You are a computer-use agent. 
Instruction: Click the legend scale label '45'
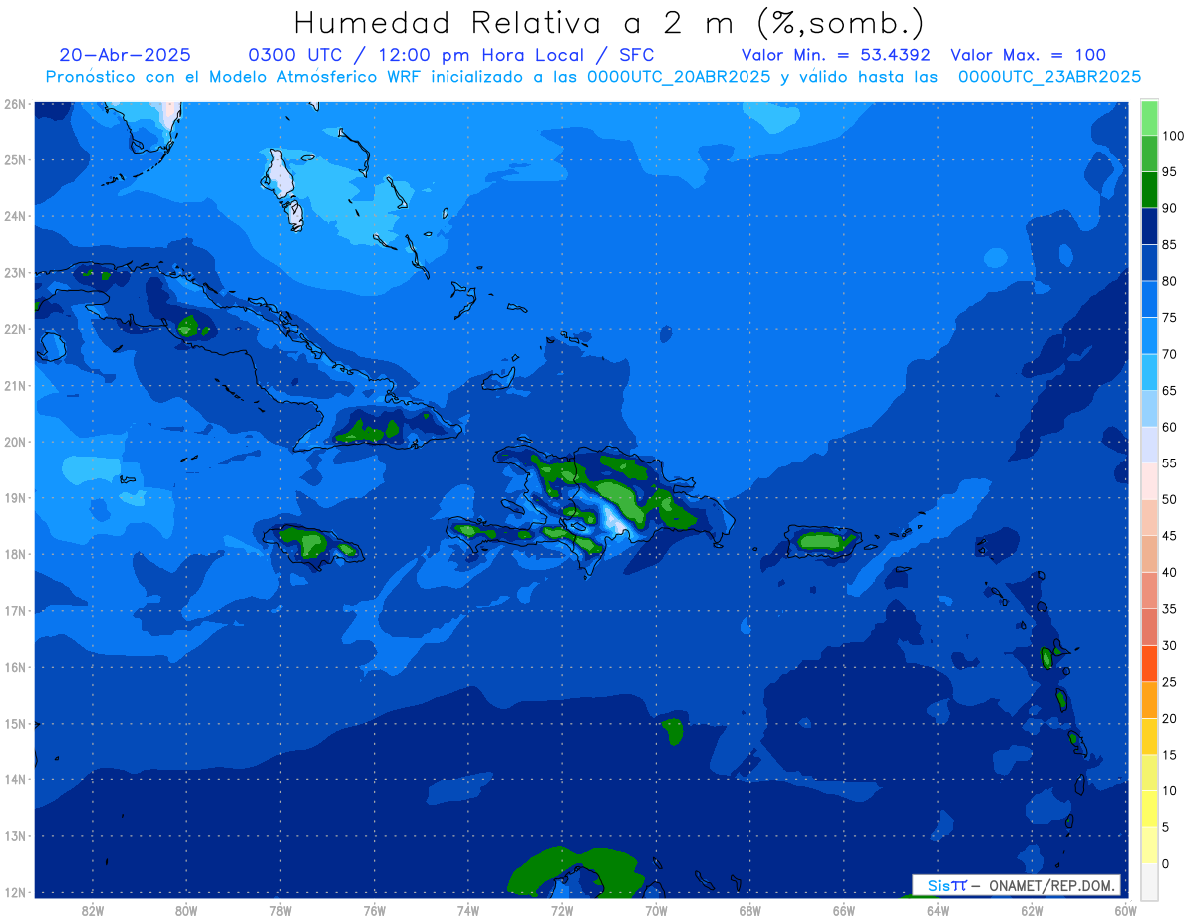[x=1169, y=536]
